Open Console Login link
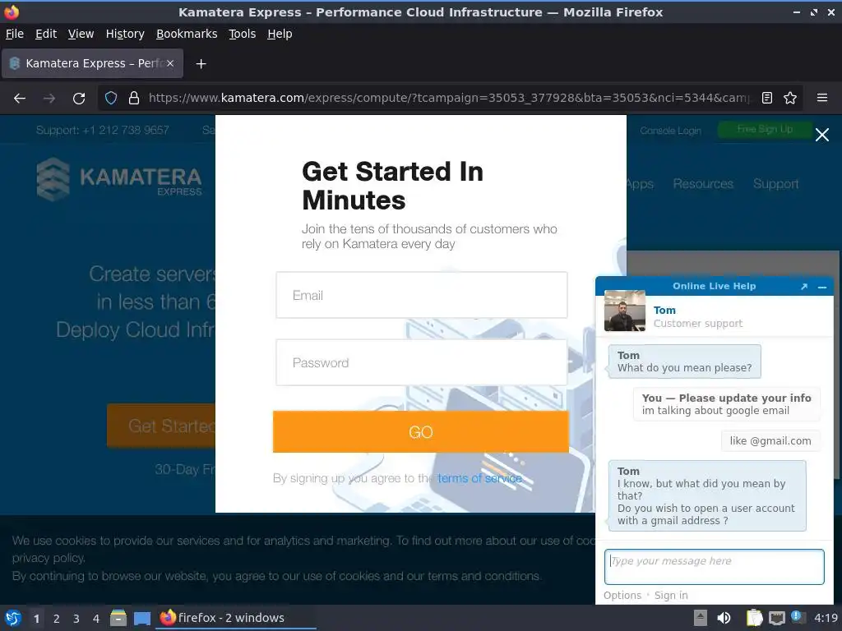The image size is (842, 631). coord(671,131)
